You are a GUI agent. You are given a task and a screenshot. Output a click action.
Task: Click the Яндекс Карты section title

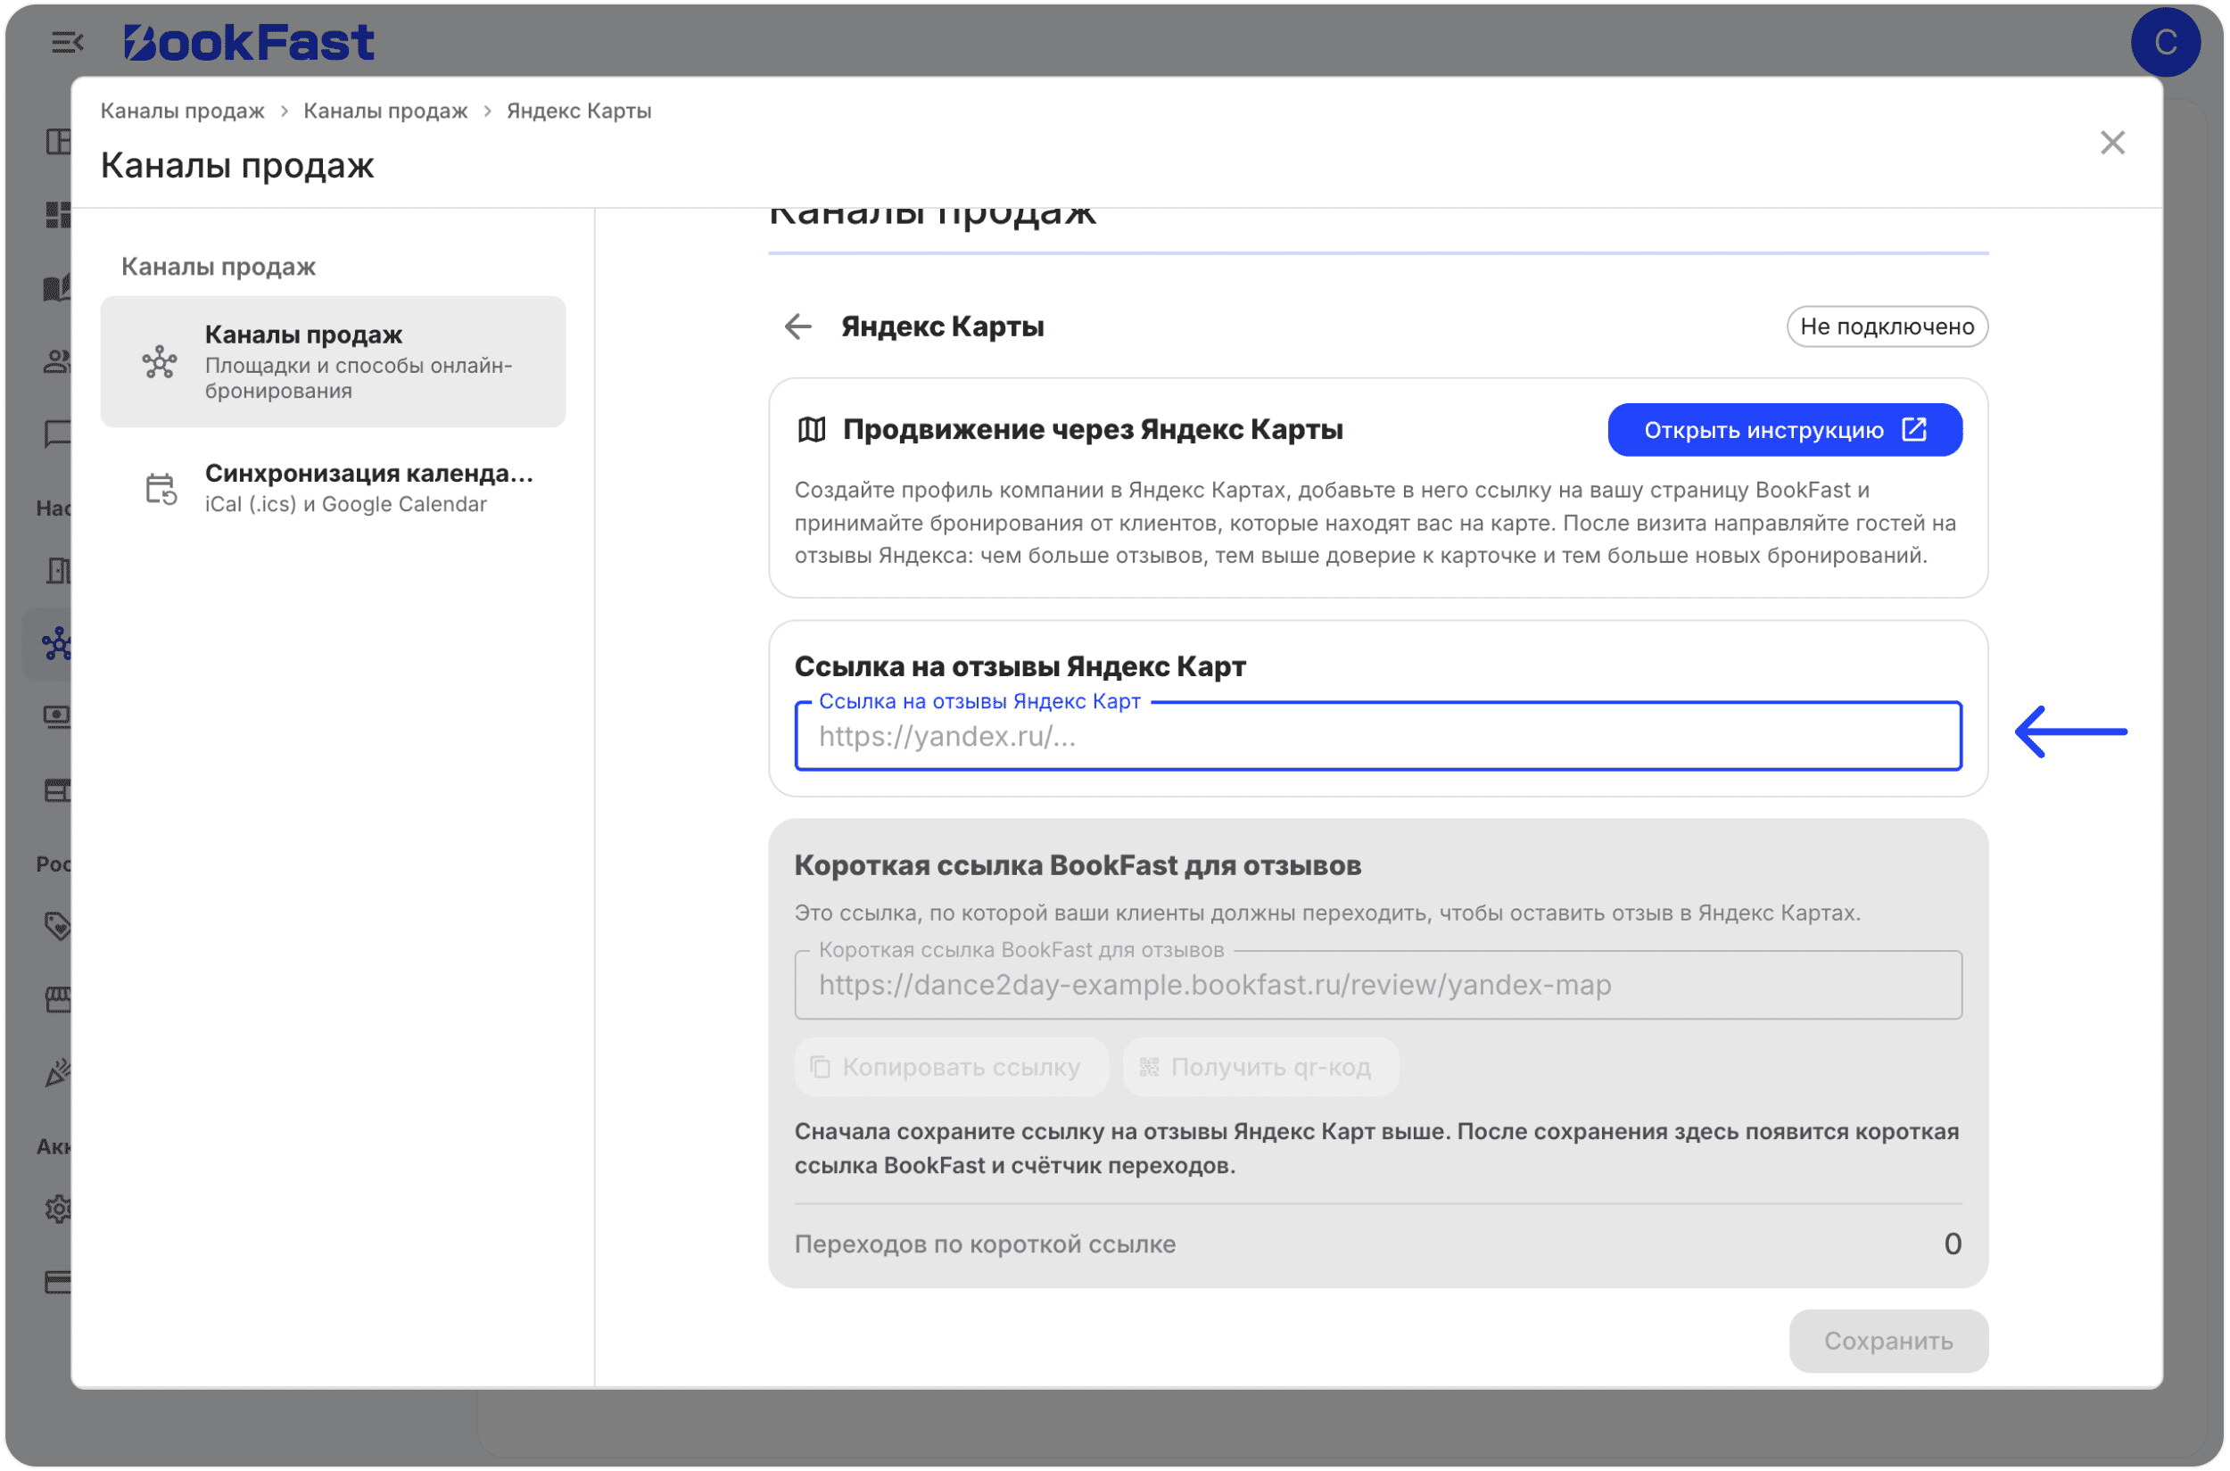click(942, 326)
